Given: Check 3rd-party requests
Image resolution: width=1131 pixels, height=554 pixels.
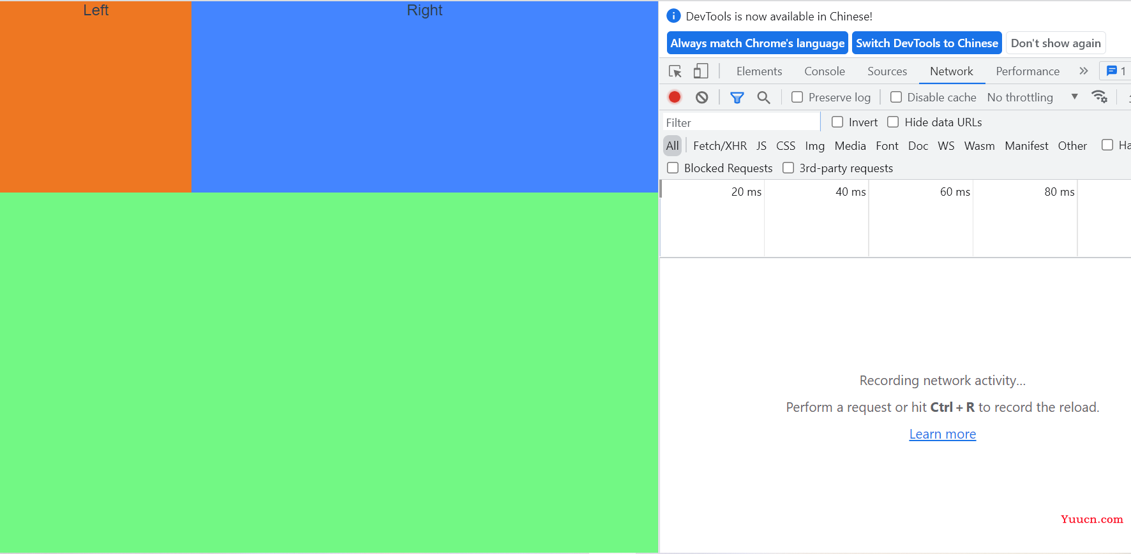Looking at the screenshot, I should [788, 168].
